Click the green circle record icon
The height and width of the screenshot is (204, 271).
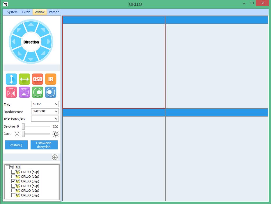pyautogui.click(x=38, y=92)
